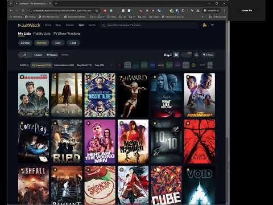
Task: Toggle the watchlist bookmark on Blair Witch
Action: 188,123
